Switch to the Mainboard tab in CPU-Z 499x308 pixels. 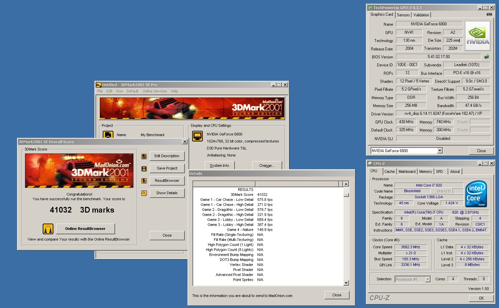tap(407, 172)
